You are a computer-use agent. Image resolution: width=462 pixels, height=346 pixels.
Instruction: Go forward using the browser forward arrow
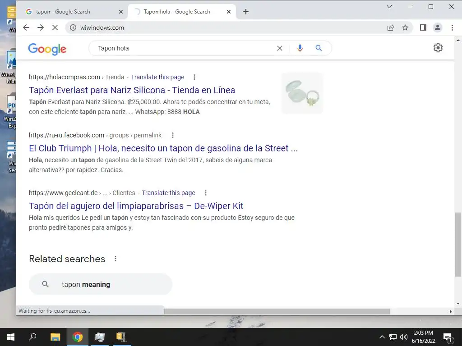[41, 27]
